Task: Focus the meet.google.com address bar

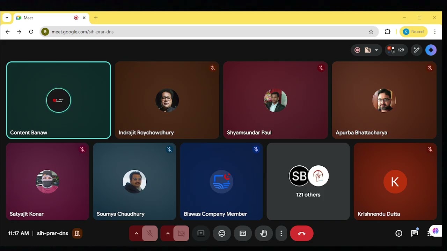Action: [209, 32]
